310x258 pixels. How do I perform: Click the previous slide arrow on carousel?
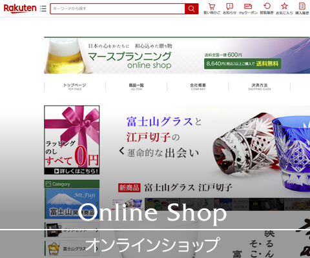(121, 151)
